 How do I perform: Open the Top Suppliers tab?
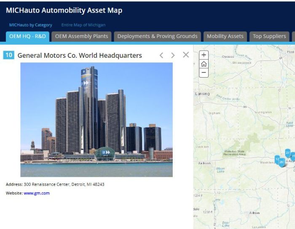point(269,36)
